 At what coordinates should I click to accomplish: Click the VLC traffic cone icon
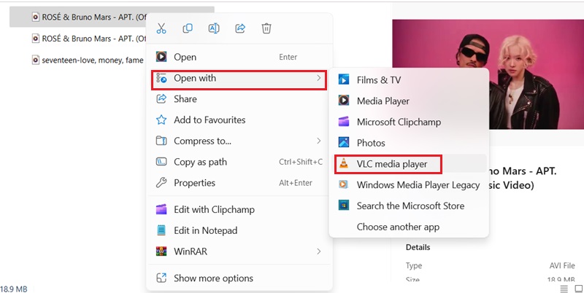[x=344, y=163]
